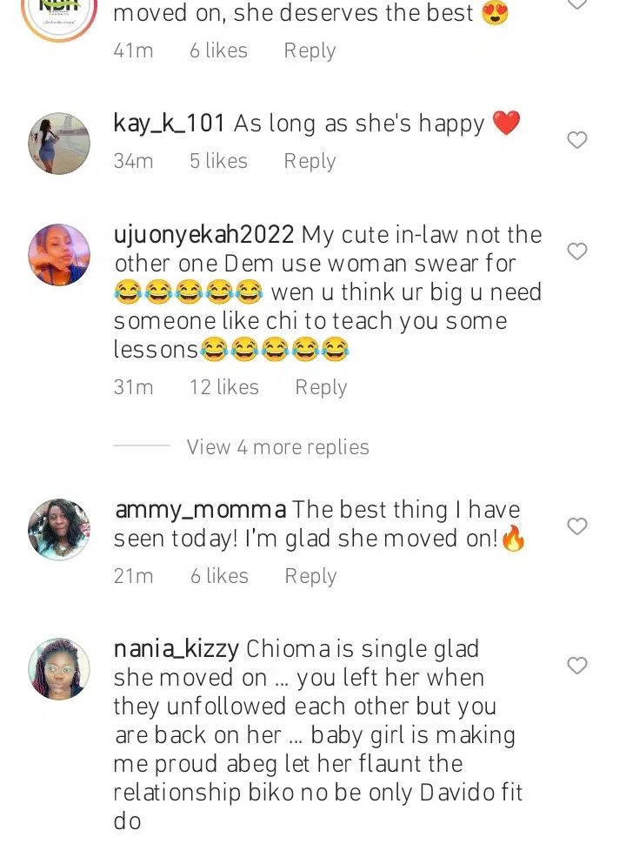Open ujuonyekah2022's profile avatar
This screenshot has width=626, height=844.
[x=59, y=254]
